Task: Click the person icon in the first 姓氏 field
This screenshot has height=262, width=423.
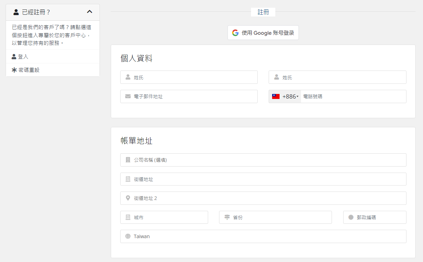Action: (128, 77)
